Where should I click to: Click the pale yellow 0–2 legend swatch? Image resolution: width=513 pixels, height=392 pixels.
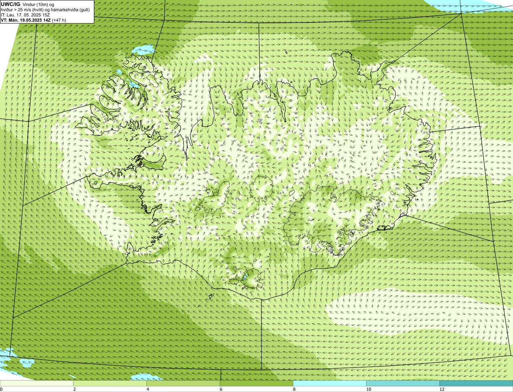coord(37,383)
